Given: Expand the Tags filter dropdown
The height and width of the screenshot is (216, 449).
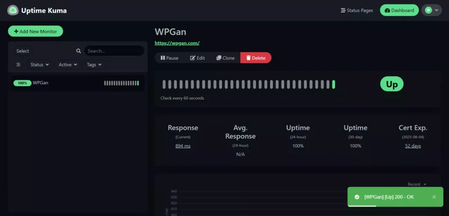Looking at the screenshot, I should click(x=94, y=65).
